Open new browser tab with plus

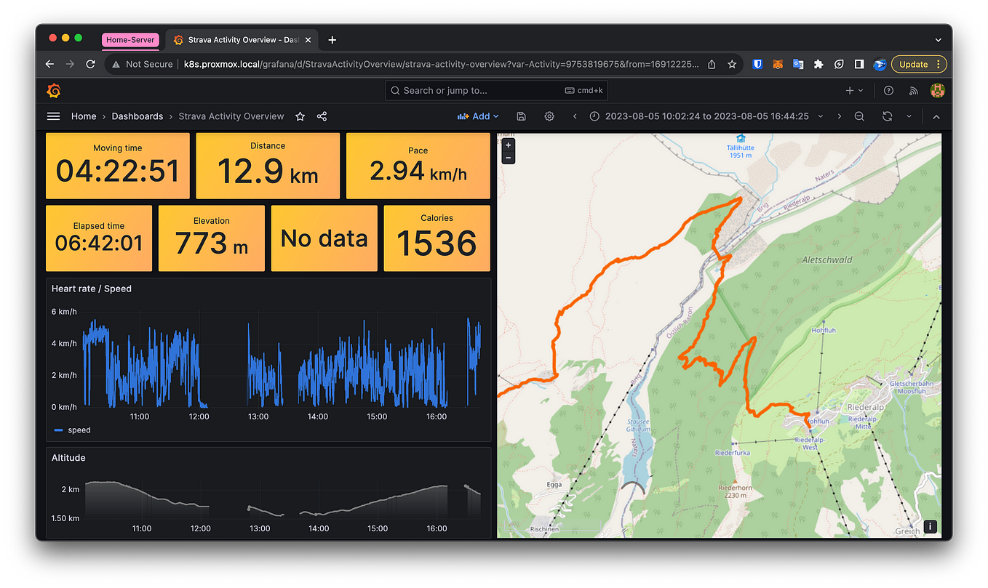[x=332, y=40]
